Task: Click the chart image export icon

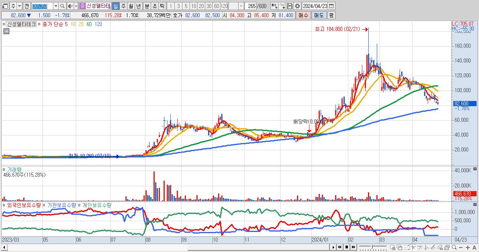Action: 447,248
